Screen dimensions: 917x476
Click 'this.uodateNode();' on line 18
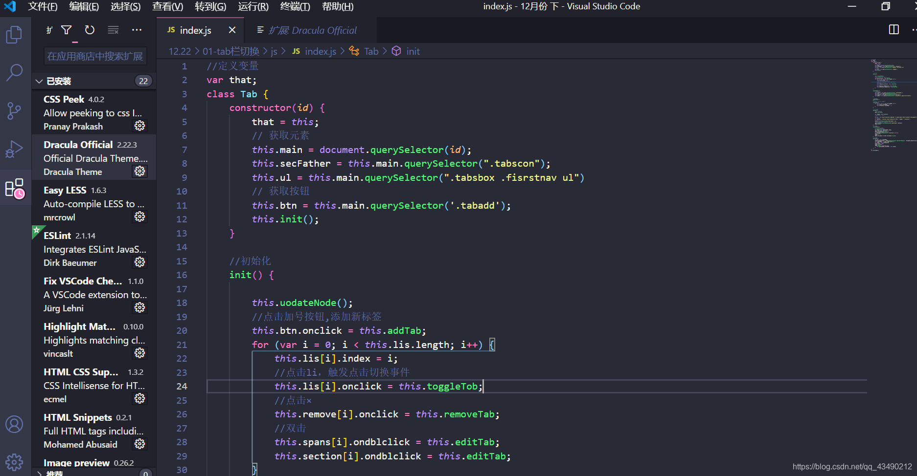302,303
